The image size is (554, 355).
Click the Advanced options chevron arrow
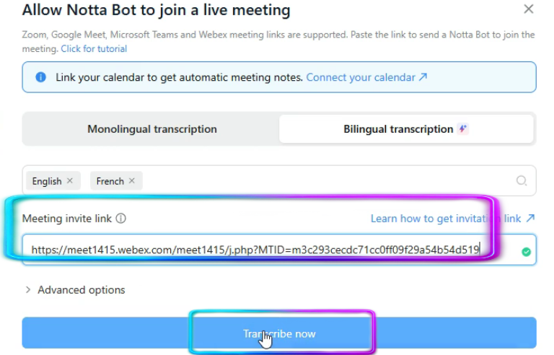tap(28, 290)
